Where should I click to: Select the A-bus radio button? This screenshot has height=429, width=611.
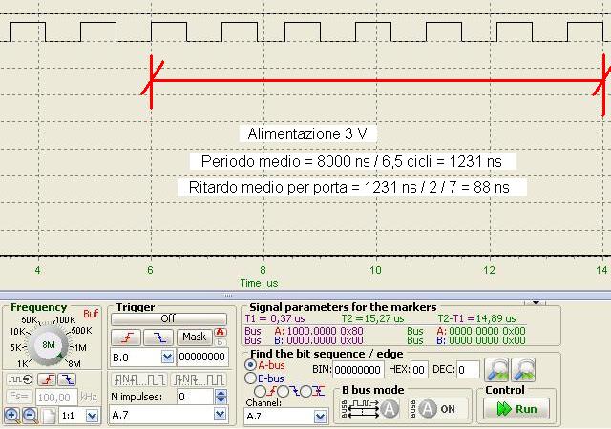pyautogui.click(x=251, y=364)
